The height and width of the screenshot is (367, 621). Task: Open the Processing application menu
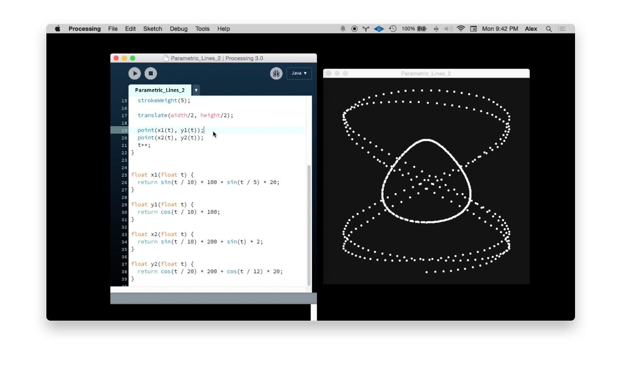(84, 29)
